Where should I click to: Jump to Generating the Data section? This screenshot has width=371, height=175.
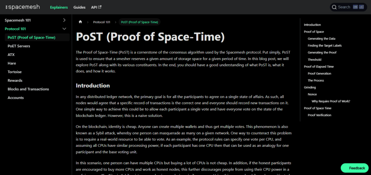tap(322, 39)
